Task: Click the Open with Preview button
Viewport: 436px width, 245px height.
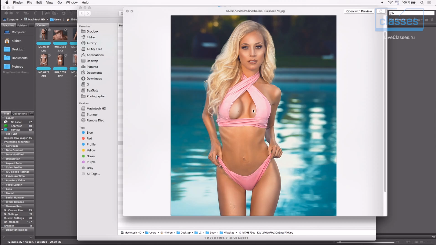Action: (x=359, y=11)
